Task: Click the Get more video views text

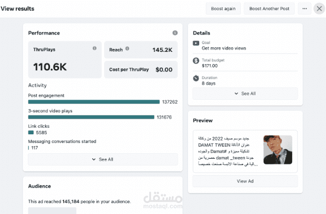Action: pos(224,48)
